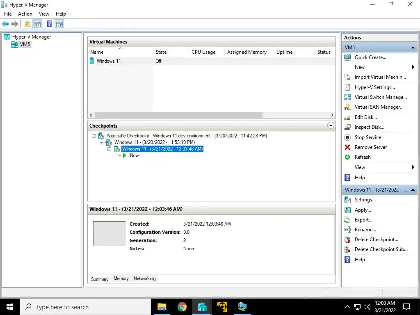
Task: Select the Windows 11 11:53:19 PM checkpoint
Action: pyautogui.click(x=155, y=142)
